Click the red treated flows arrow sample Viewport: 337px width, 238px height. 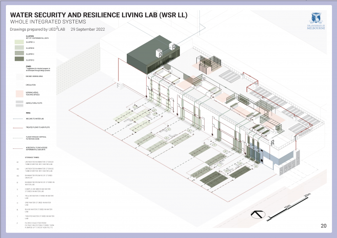point(18,128)
